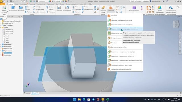Switch to the Эскиз ribbon tab
182x102 pixels.
[x=16, y=4]
